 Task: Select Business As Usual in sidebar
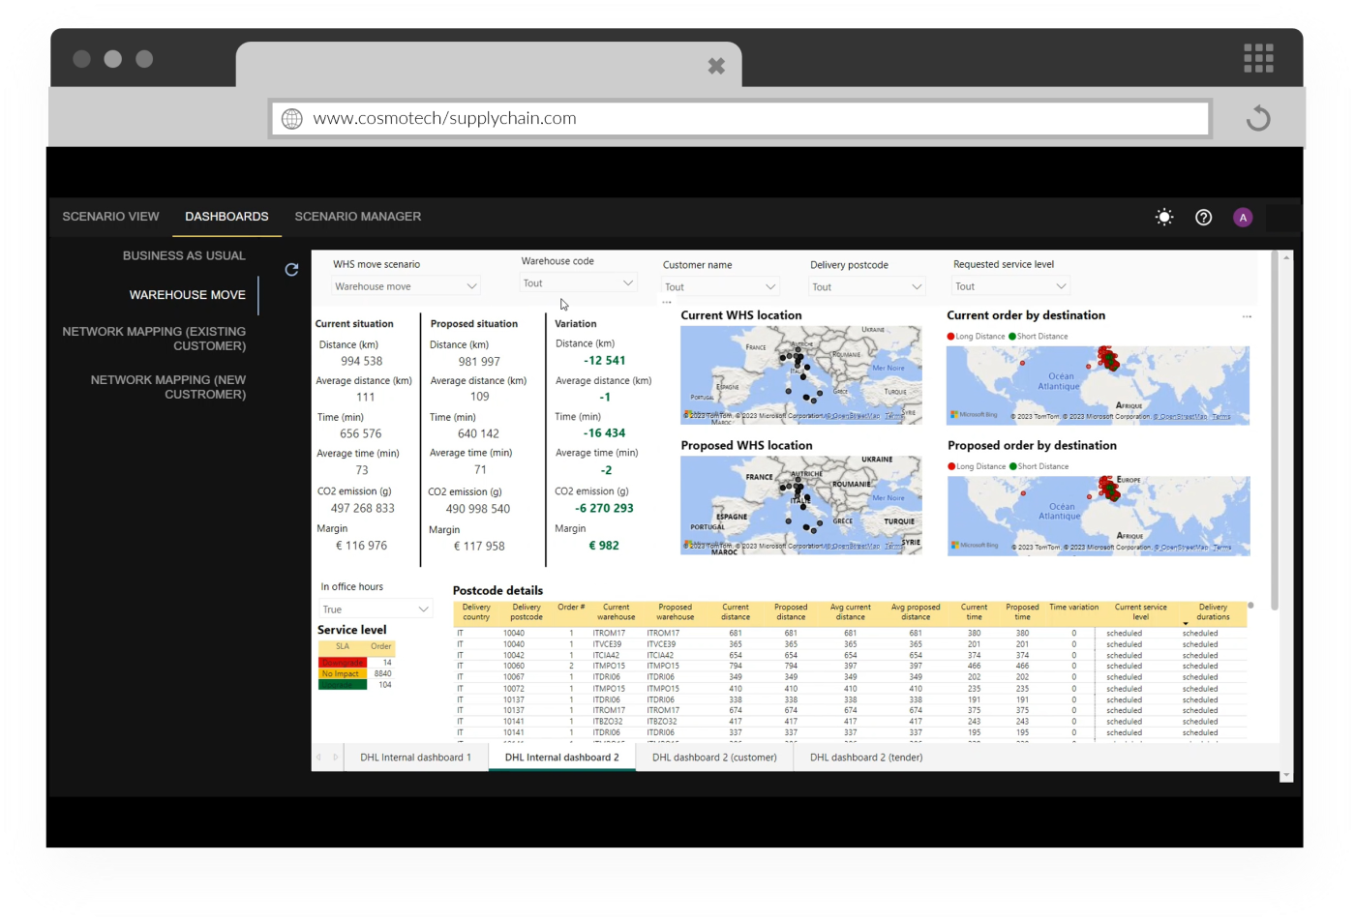click(184, 256)
